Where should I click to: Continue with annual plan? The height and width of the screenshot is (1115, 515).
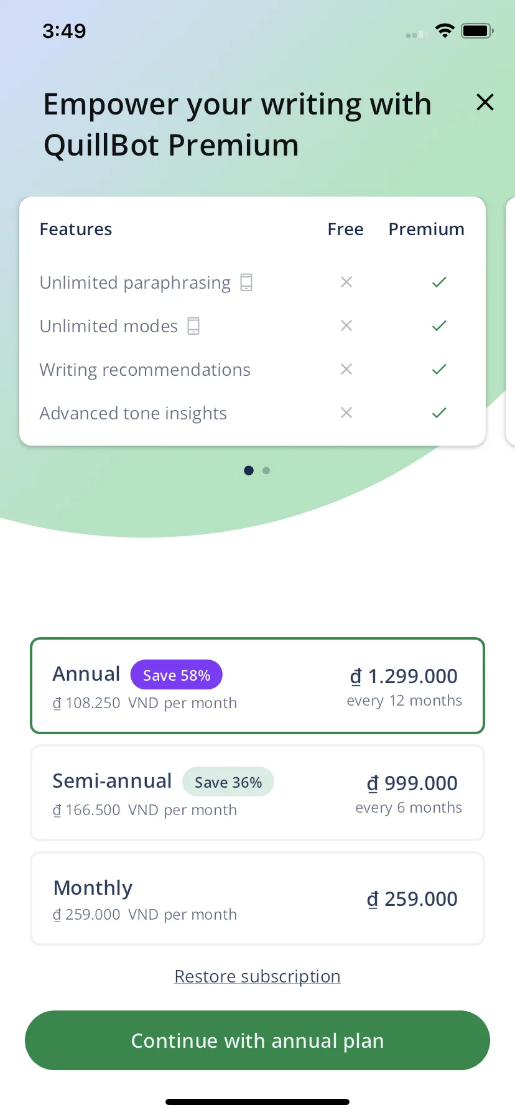point(257,1040)
